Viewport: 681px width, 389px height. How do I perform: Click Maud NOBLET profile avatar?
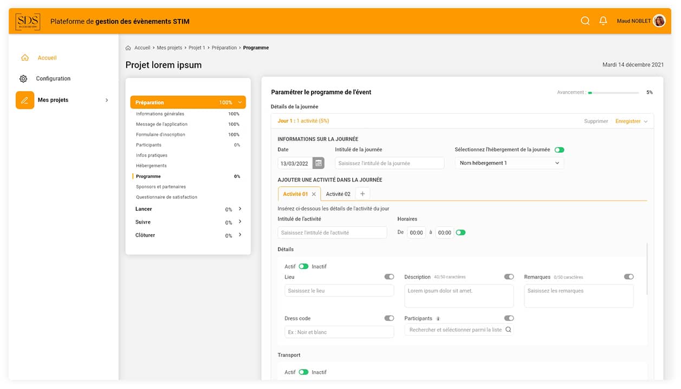click(659, 21)
